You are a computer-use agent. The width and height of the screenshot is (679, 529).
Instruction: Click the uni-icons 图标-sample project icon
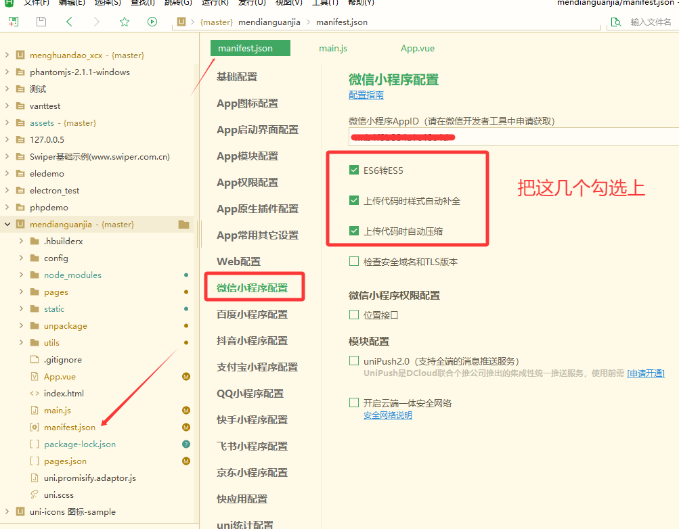point(20,511)
